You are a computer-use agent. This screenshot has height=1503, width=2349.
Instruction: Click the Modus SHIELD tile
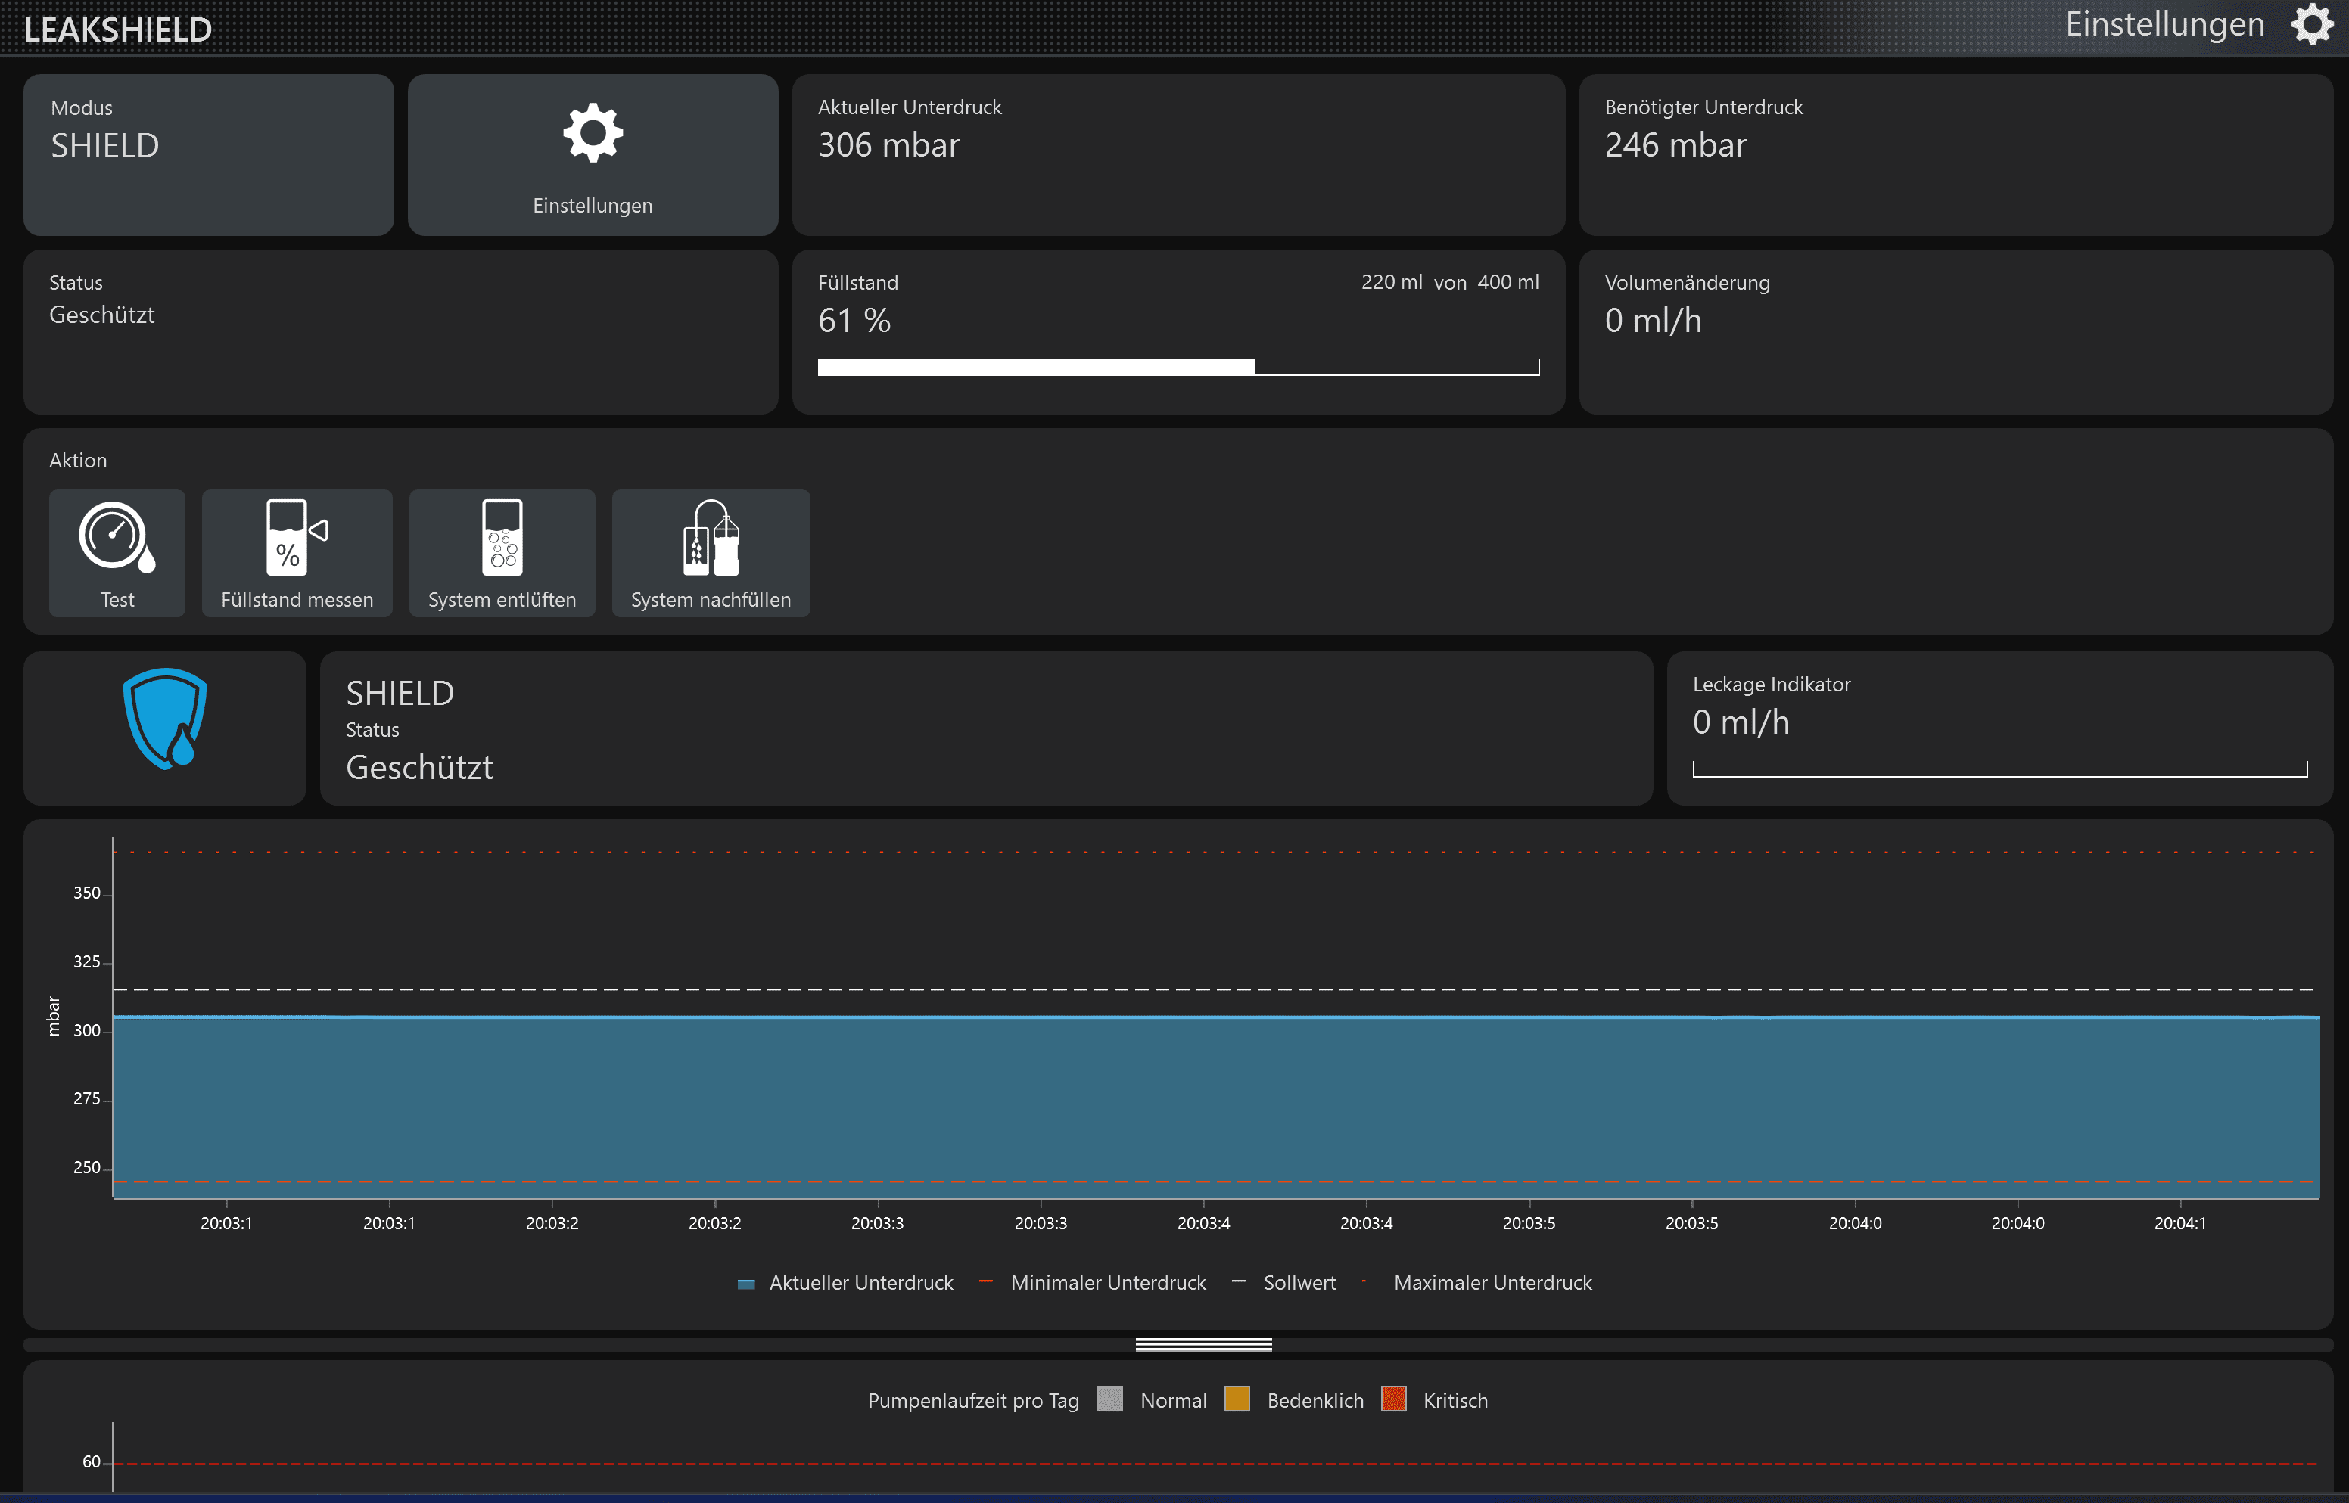pos(209,154)
